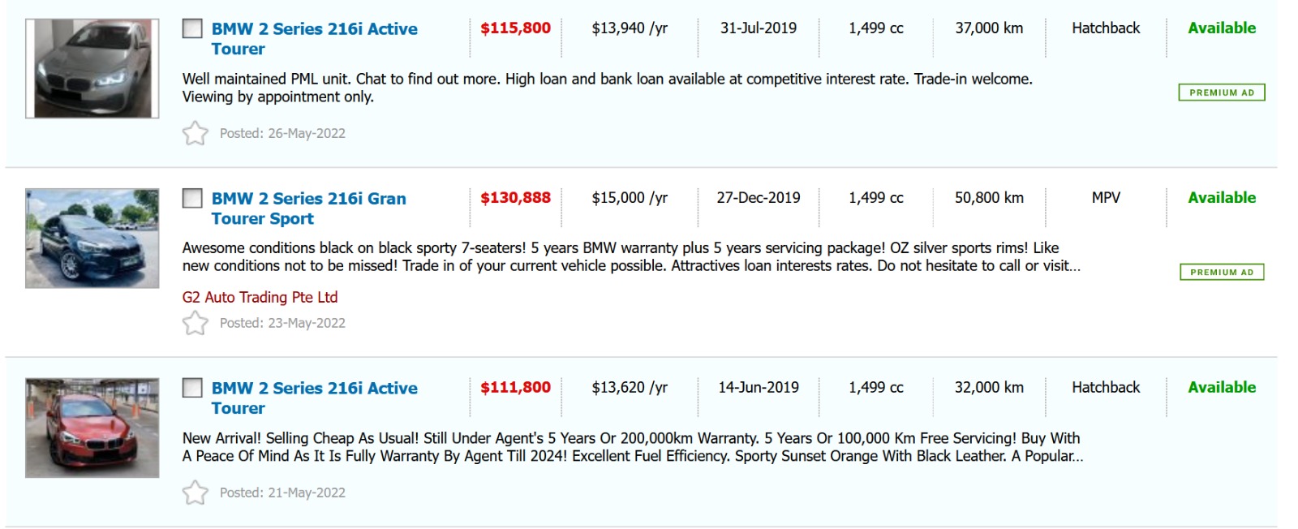The image size is (1298, 529).
Task: Click Premium Ad badge on the 37,000 km listing
Action: 1221,92
